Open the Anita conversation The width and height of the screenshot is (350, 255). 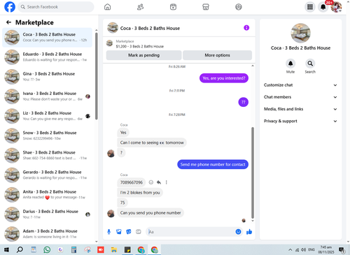point(47,195)
